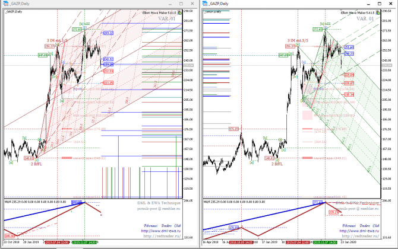
Task: Click 'VAR. 01' label in left chart
Action: pos(167,19)
